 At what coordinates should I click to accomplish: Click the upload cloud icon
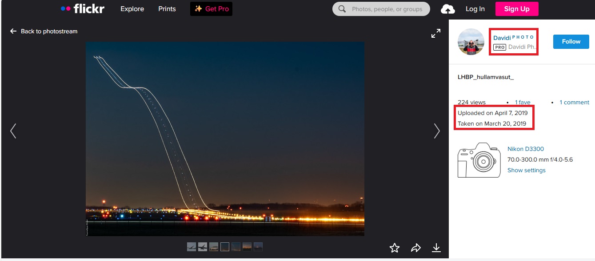pos(447,9)
